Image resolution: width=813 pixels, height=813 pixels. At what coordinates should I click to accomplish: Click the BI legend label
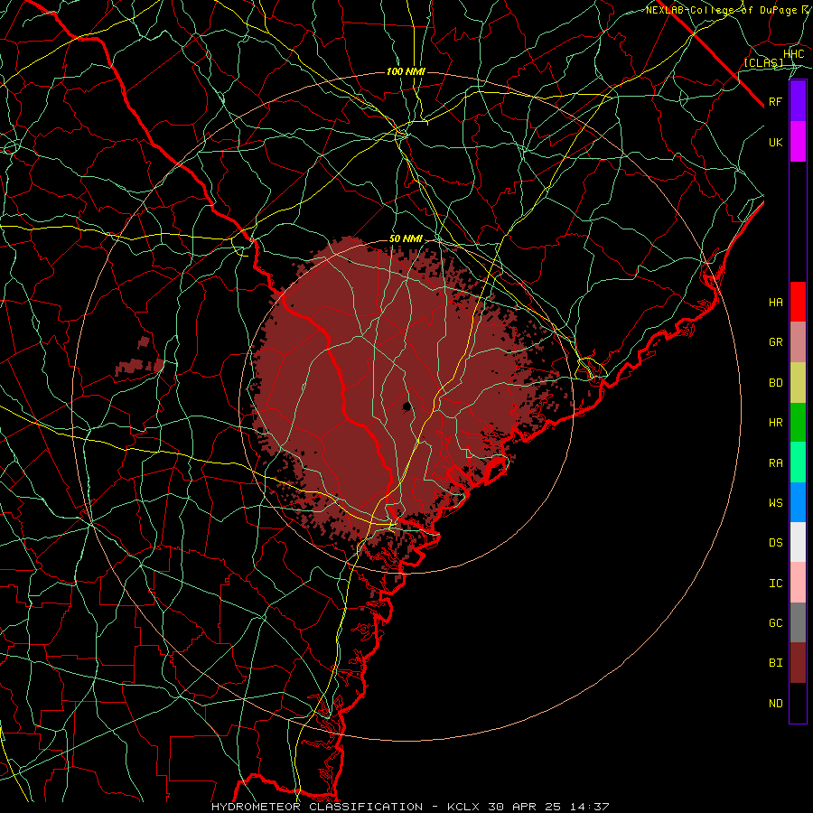[776, 663]
